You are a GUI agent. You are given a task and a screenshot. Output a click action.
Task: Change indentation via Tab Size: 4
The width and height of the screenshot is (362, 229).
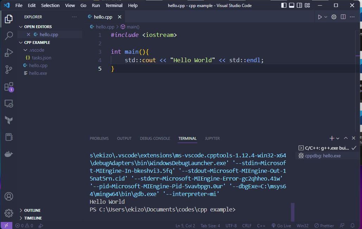tap(210, 225)
